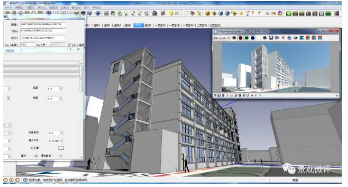Toggle the green channel in V-Ray frame buffer

point(247,38)
